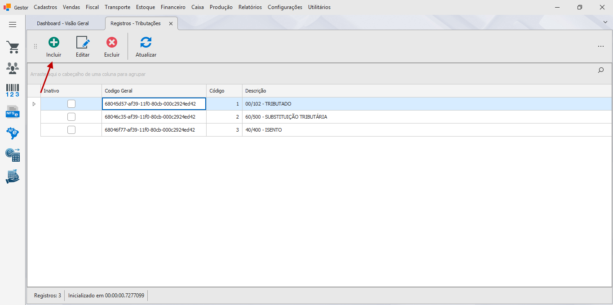This screenshot has height=305, width=613.
Task: Open the Cadastros menu
Action: (x=45, y=7)
